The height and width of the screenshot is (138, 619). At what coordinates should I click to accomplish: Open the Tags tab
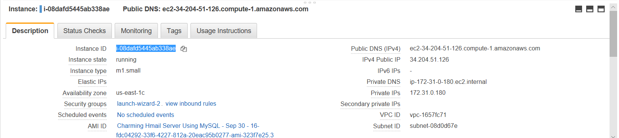pyautogui.click(x=174, y=31)
